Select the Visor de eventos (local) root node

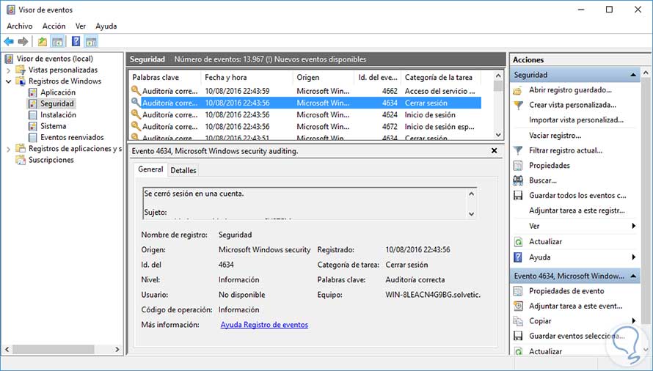pyautogui.click(x=55, y=59)
